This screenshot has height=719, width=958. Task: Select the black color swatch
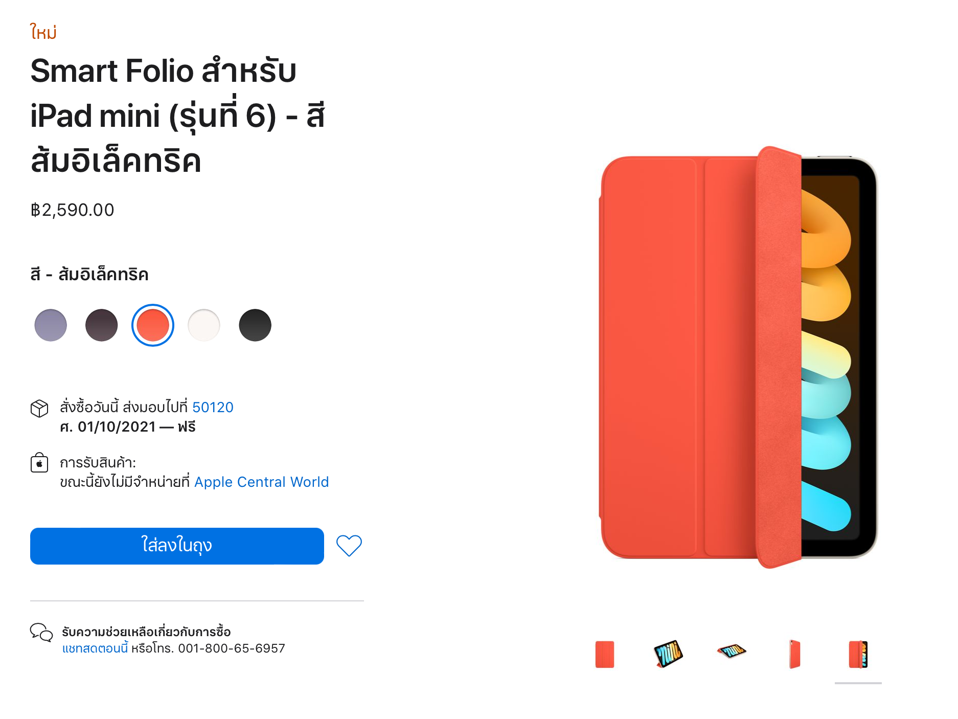tap(255, 325)
